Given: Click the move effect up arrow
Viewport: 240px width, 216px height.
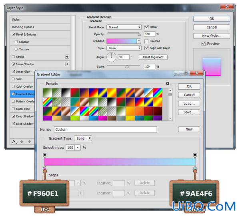Looking at the screenshot, I should [x=22, y=142].
